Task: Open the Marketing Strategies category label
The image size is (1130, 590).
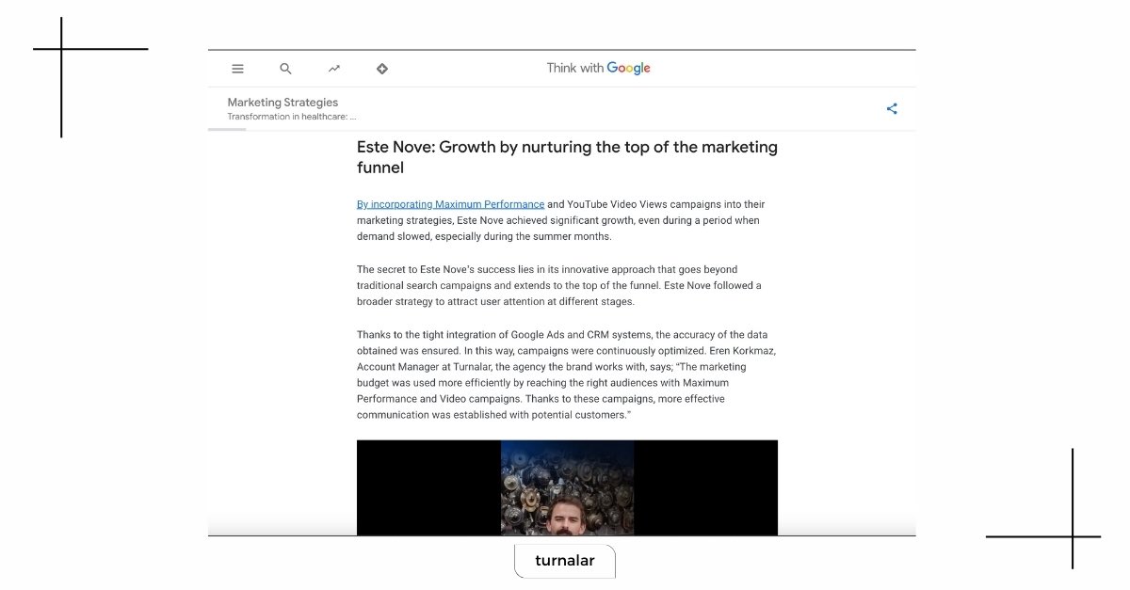Action: click(x=282, y=103)
